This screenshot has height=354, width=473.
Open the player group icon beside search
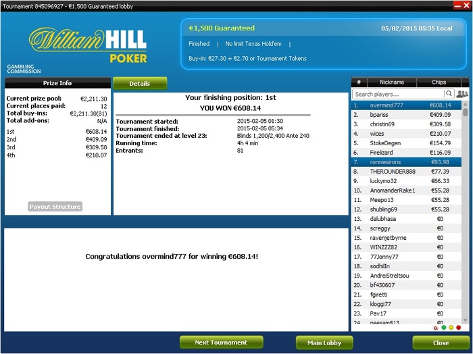[x=462, y=94]
